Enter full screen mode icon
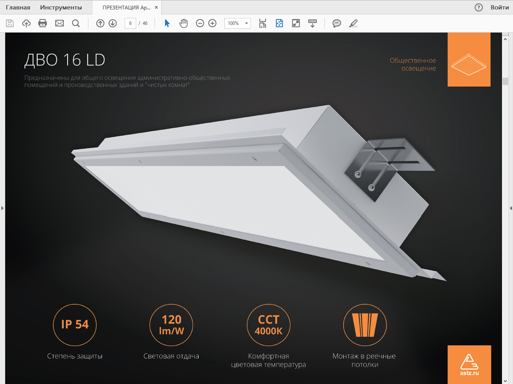Viewport: 513px width, 384px height. point(296,24)
